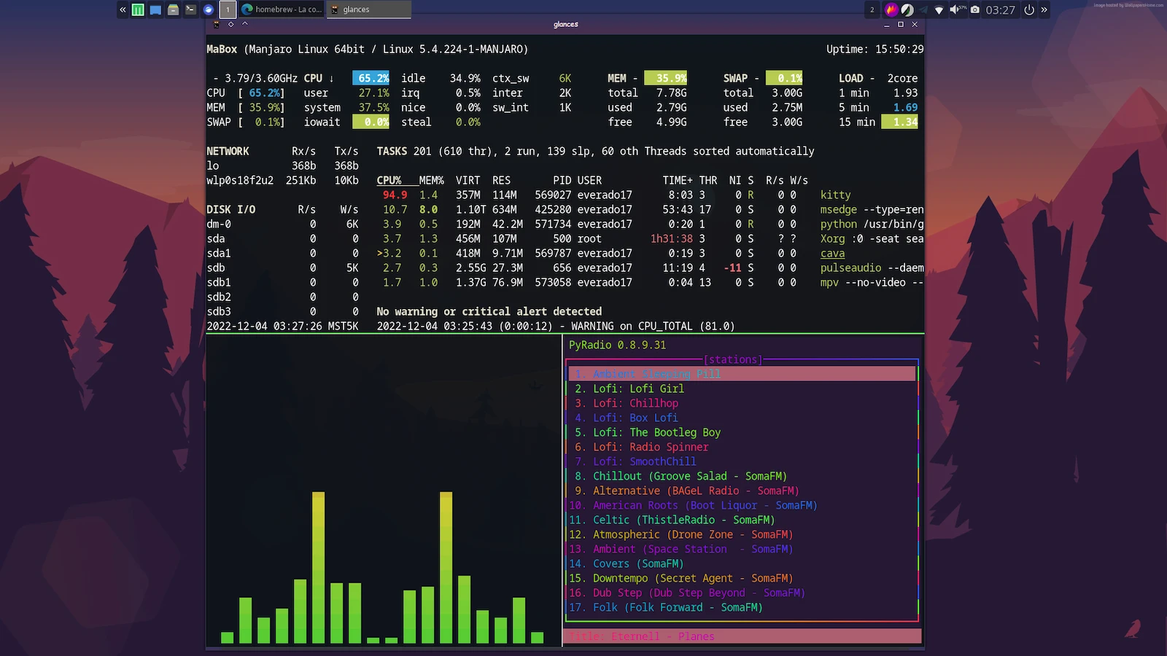Click the 03:27 clock in panel
This screenshot has width=1167, height=656.
tap(1000, 9)
